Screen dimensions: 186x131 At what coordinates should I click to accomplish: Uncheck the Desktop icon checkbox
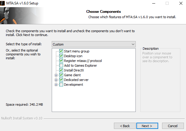click(x=61, y=56)
